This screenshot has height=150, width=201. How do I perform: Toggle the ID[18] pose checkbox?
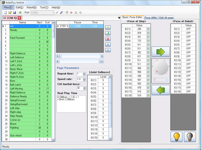pos(148,95)
